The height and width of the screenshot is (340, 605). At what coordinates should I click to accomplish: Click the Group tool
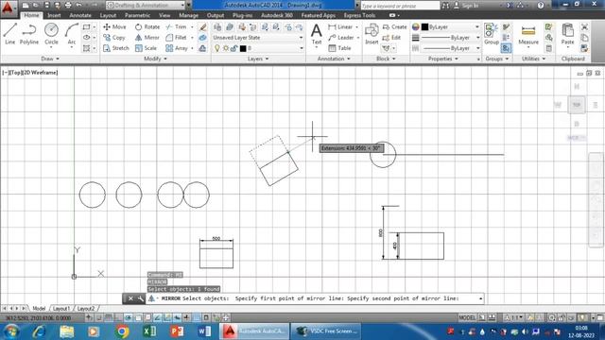pos(492,34)
